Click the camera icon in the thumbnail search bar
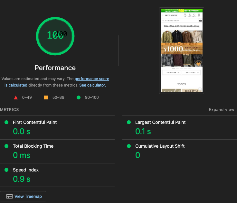The image size is (237, 203). [200, 21]
